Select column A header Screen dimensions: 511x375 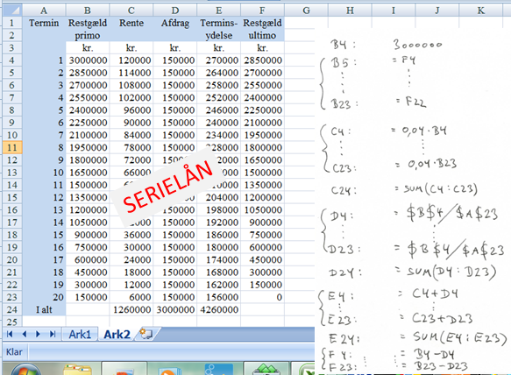click(44, 11)
